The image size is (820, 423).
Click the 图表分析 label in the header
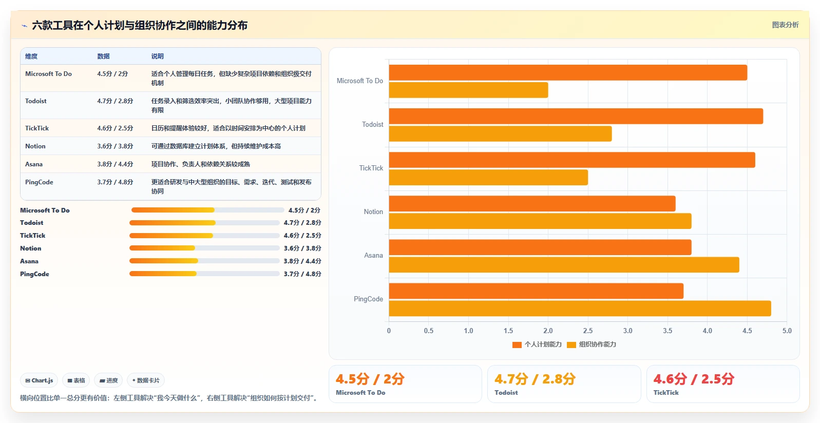(x=785, y=25)
